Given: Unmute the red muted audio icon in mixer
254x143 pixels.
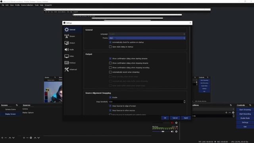Looking at the screenshot, I should click(172, 123).
